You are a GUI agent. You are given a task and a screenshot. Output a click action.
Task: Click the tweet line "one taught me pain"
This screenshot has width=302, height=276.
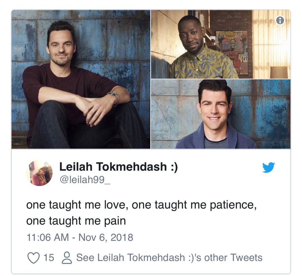76,221
